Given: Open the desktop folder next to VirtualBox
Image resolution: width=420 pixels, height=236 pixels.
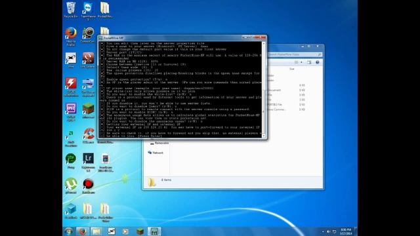Looking at the screenshot, I should (88, 211).
